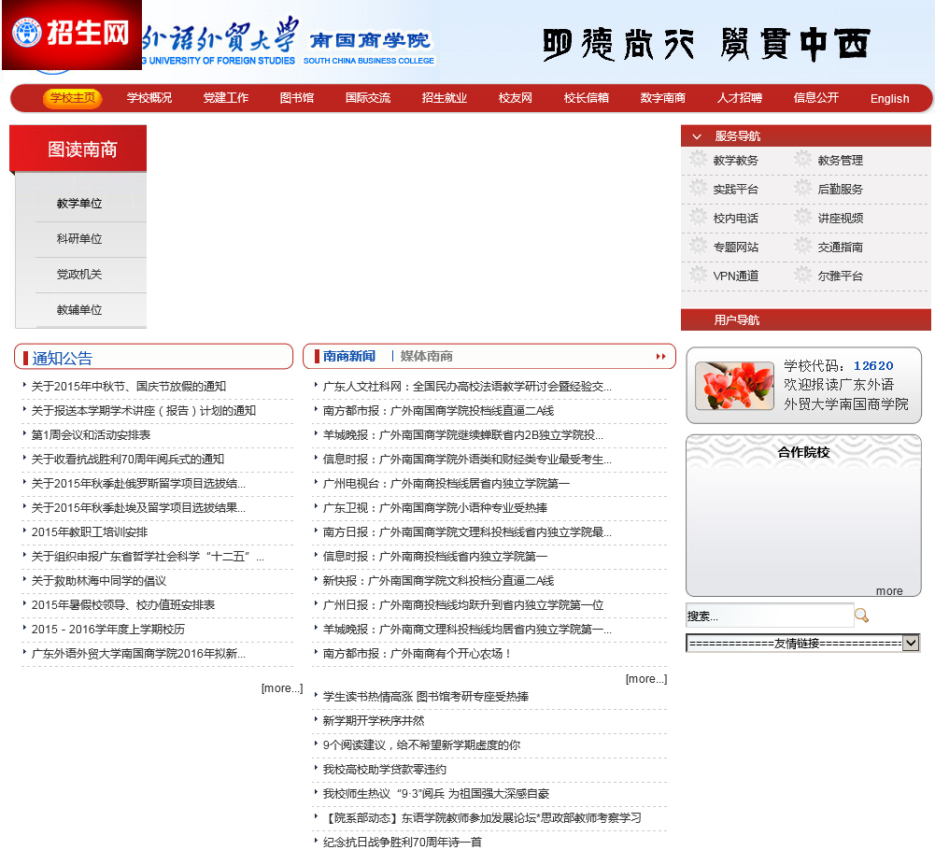Image resolution: width=935 pixels, height=850 pixels.
Task: Open news 新学期开学秩序井然
Action: tap(374, 720)
